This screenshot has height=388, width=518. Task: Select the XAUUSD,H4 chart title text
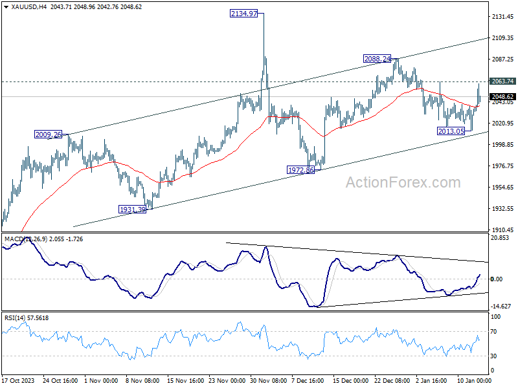point(29,7)
